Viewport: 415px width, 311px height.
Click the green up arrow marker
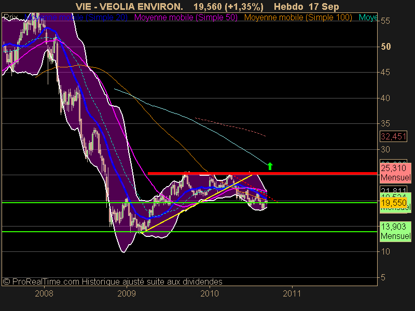(x=270, y=166)
